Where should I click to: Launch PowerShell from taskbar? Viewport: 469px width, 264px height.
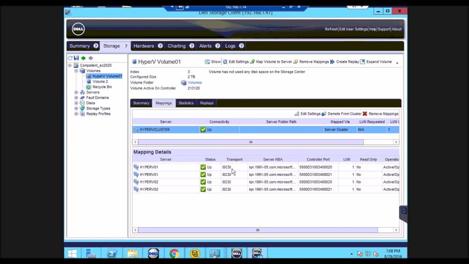pyautogui.click(x=111, y=254)
